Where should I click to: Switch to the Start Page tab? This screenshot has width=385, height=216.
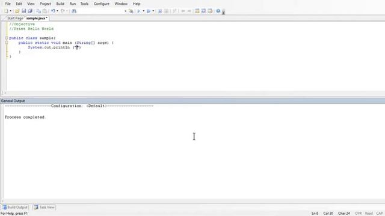coord(15,19)
